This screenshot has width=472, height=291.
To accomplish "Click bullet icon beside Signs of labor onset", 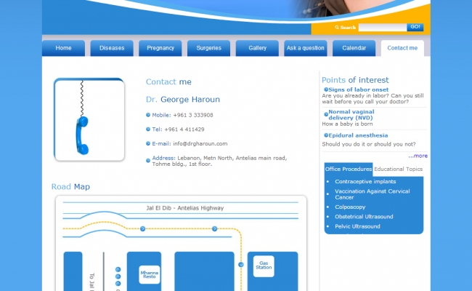I will tap(325, 89).
